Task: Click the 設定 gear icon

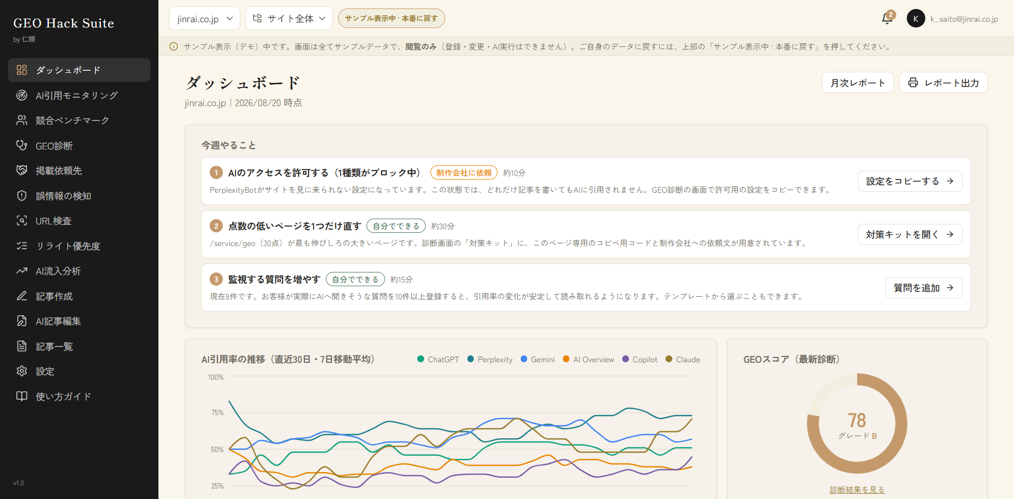Action: pos(22,371)
